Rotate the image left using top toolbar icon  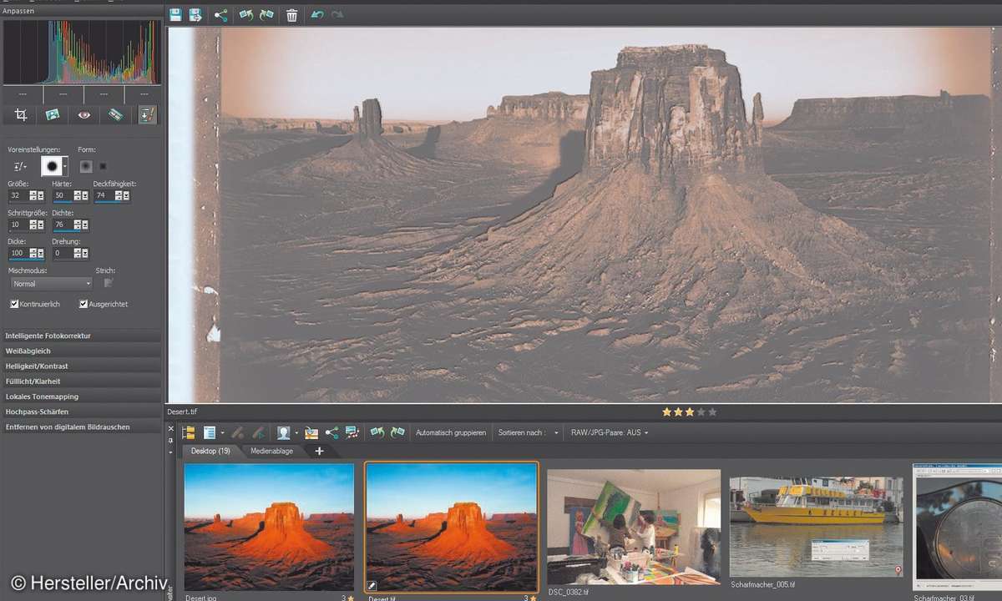coord(245,15)
